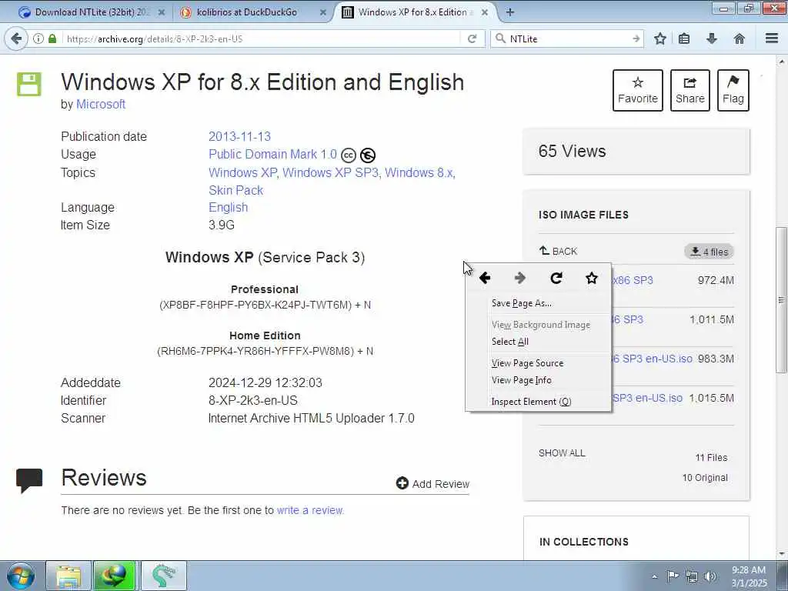Click the write a review link
788x591 pixels.
tap(310, 510)
